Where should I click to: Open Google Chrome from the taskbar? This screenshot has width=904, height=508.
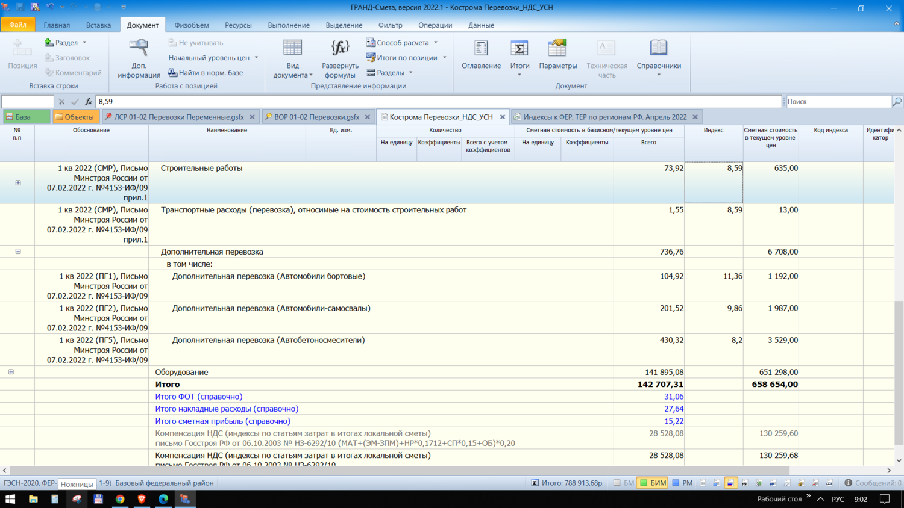coord(120,499)
